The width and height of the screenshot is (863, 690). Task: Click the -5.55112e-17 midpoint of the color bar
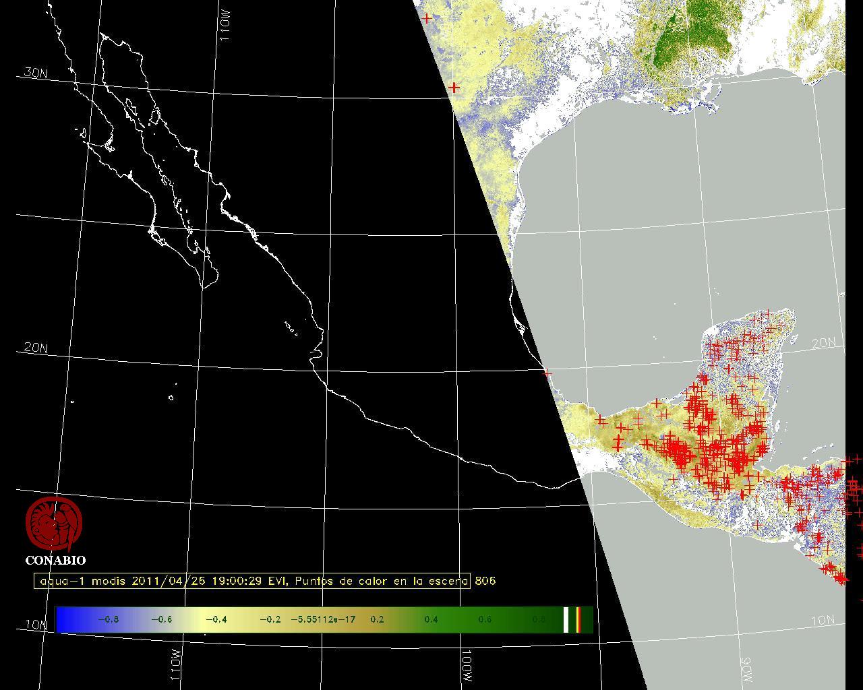(x=322, y=619)
